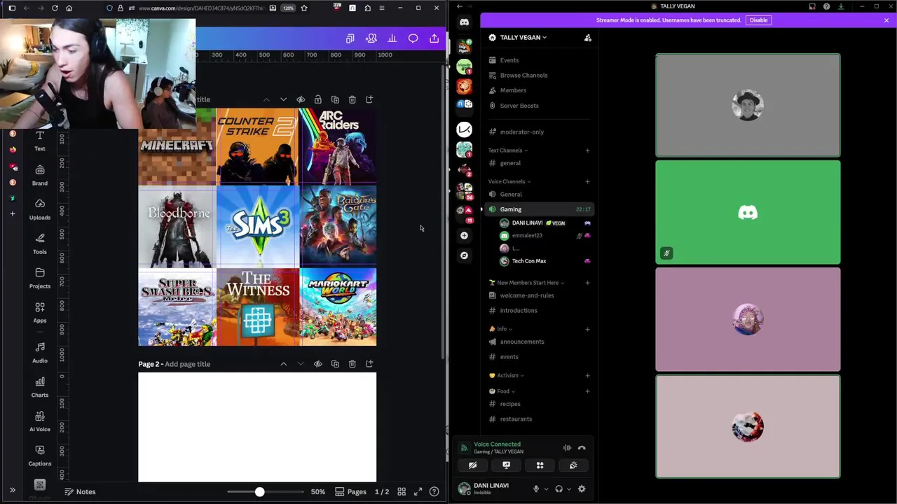Click Page 2 title input field
The image size is (897, 504).
click(x=187, y=364)
